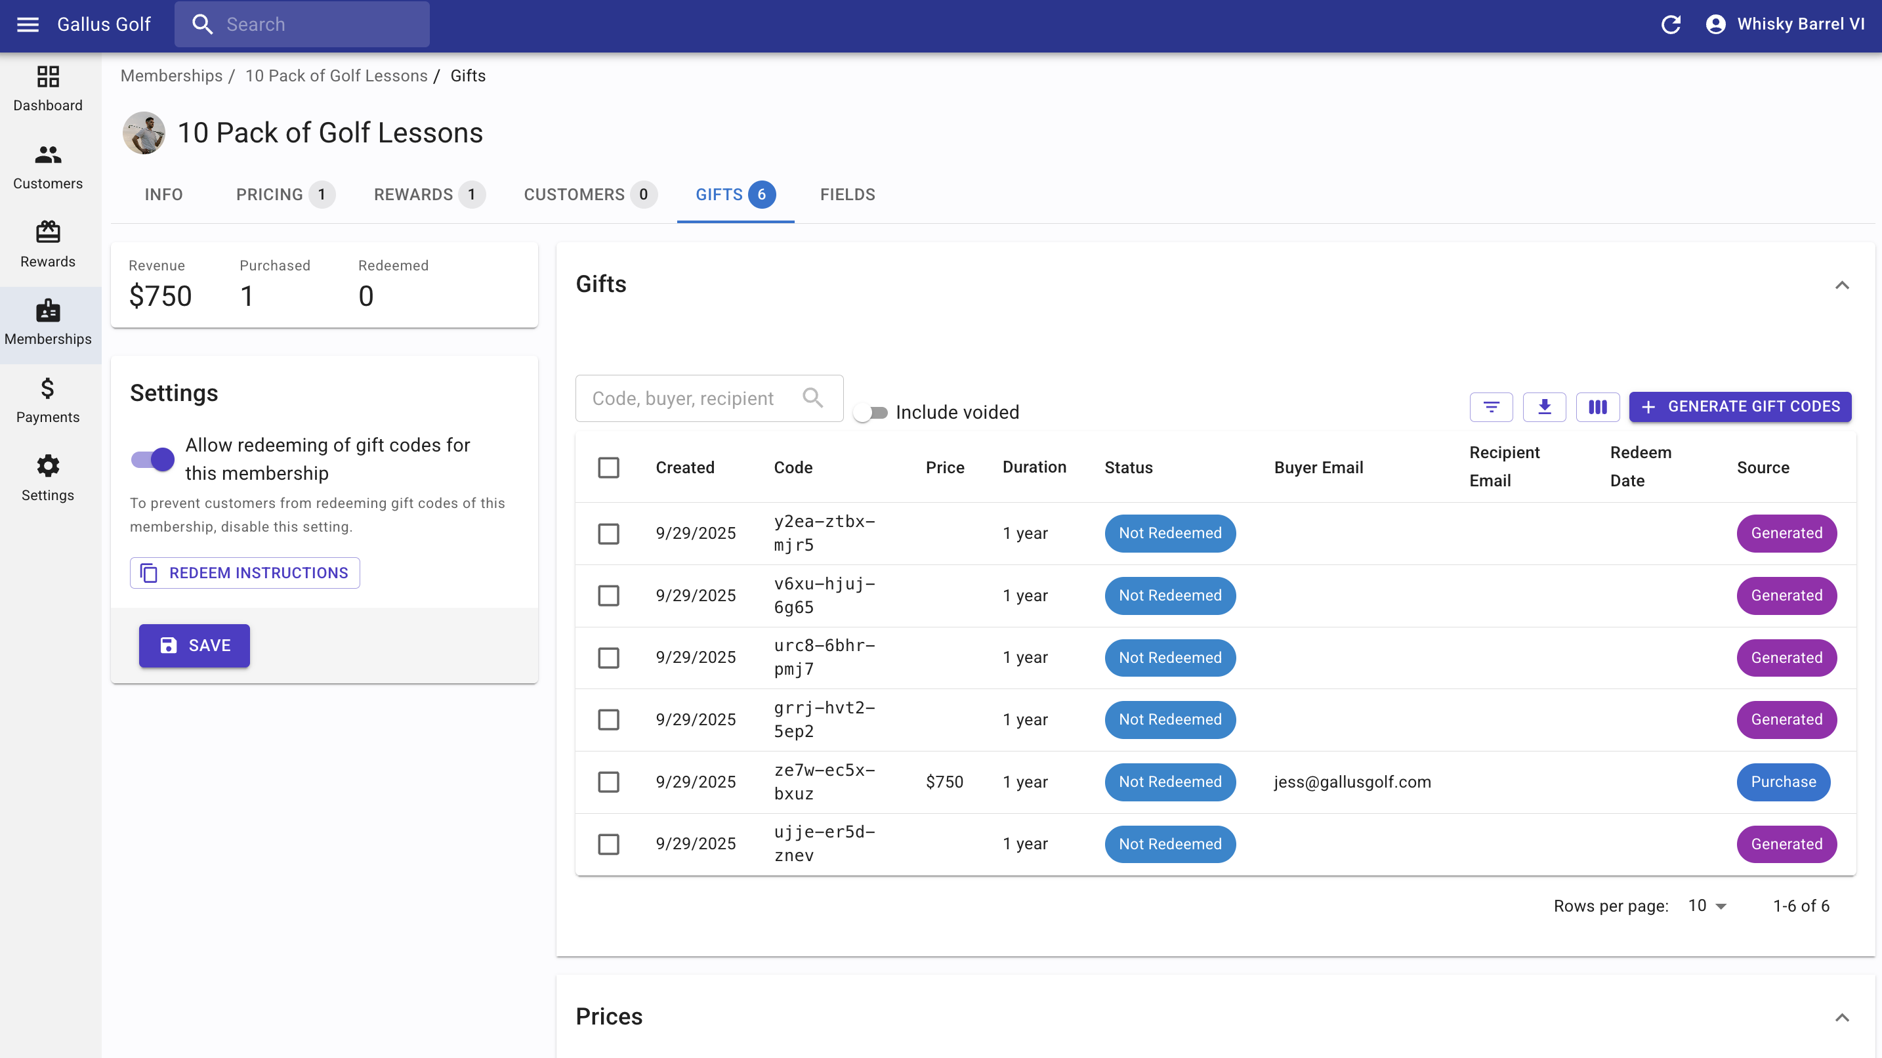Collapse the Gifts panel
The height and width of the screenshot is (1058, 1882).
[x=1842, y=285]
